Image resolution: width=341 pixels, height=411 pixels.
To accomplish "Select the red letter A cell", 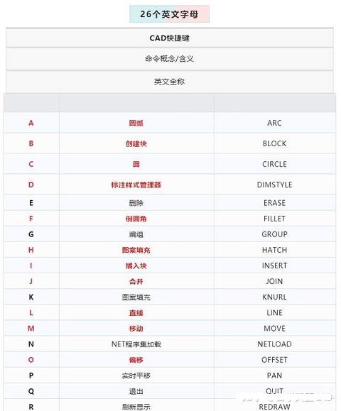I will [31, 123].
